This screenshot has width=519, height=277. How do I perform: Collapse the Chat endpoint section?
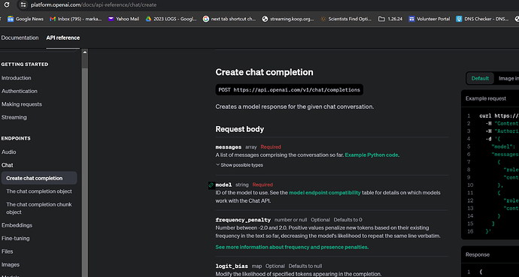point(8,165)
